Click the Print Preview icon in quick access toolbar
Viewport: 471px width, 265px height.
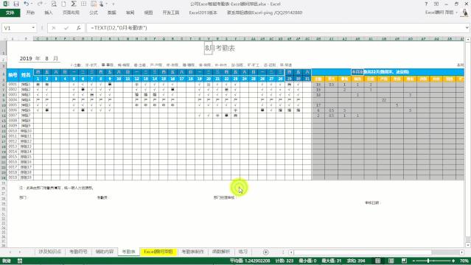tap(54, 4)
